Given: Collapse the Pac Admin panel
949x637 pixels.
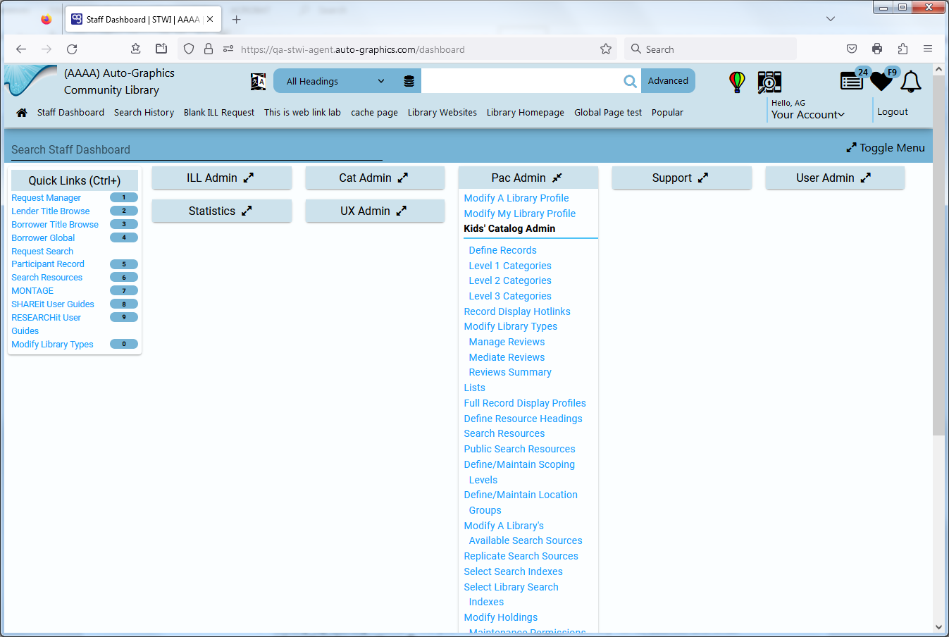Looking at the screenshot, I should click(528, 178).
